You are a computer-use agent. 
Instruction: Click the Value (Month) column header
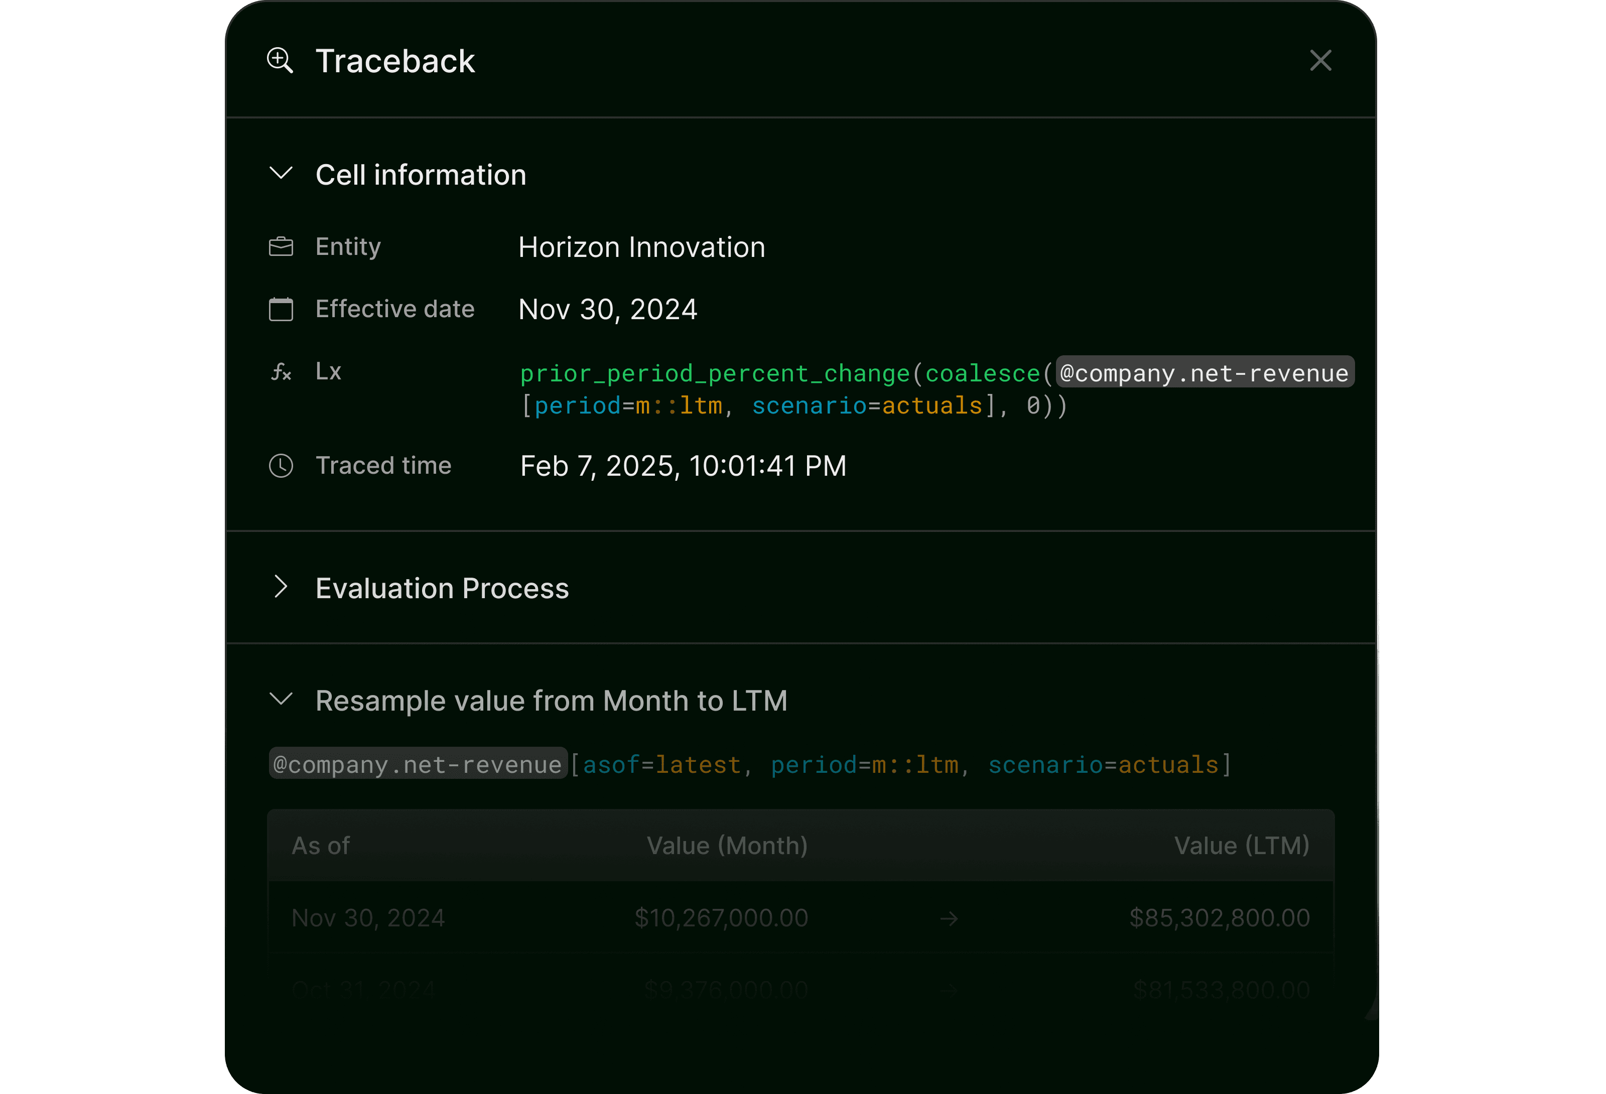pyautogui.click(x=727, y=846)
